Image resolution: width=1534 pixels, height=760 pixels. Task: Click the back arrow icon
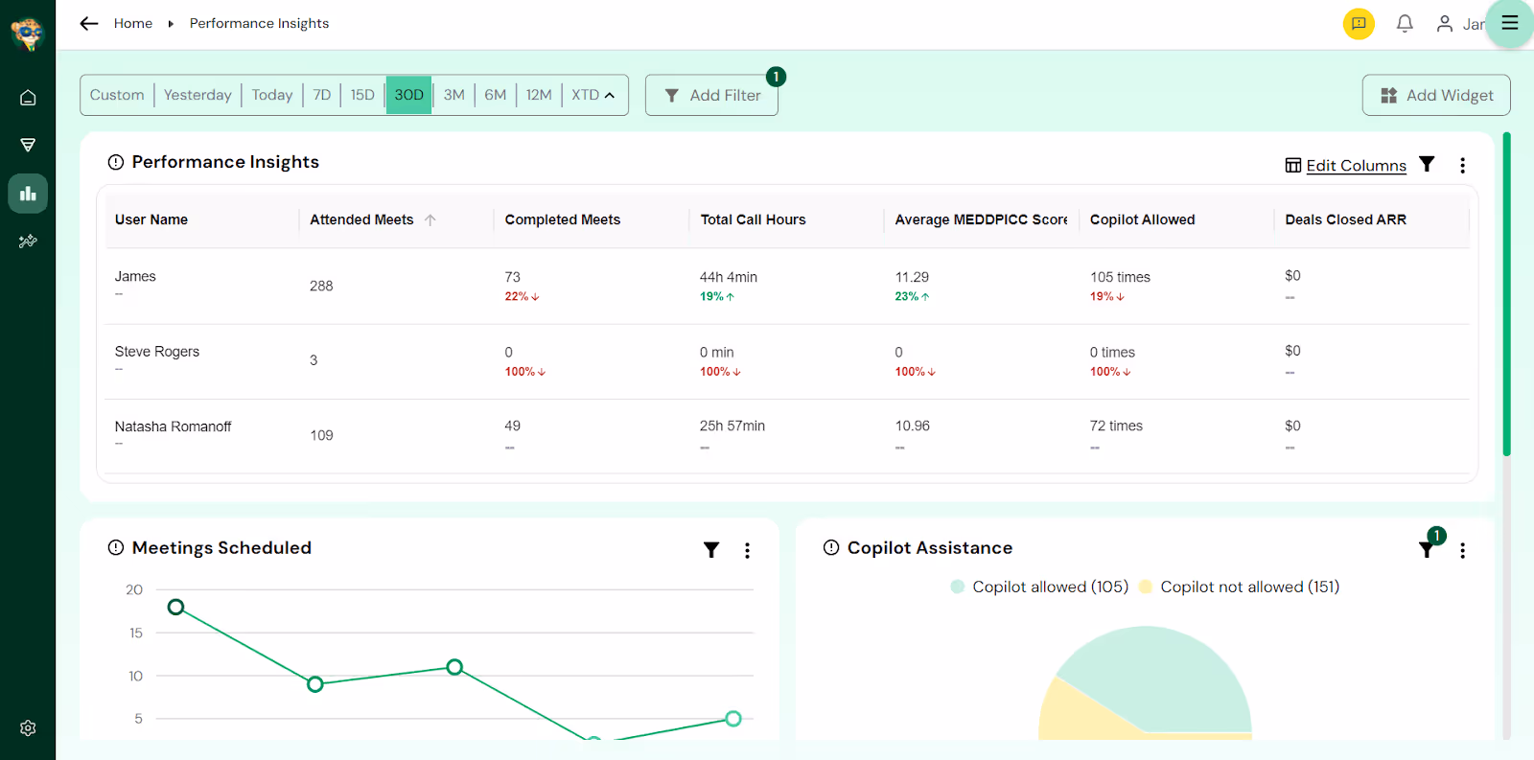[x=89, y=23]
